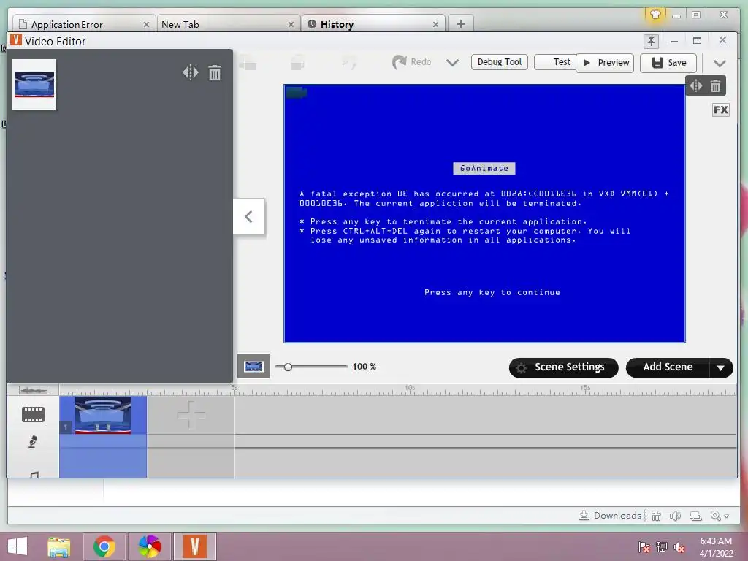Open the browser zoom dropdown arrow

(727, 516)
